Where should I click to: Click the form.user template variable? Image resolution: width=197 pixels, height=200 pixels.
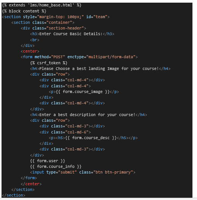pos(48,161)
